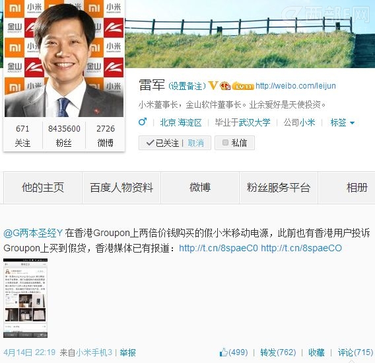Click the Weibo membership badge icon

click(x=225, y=85)
